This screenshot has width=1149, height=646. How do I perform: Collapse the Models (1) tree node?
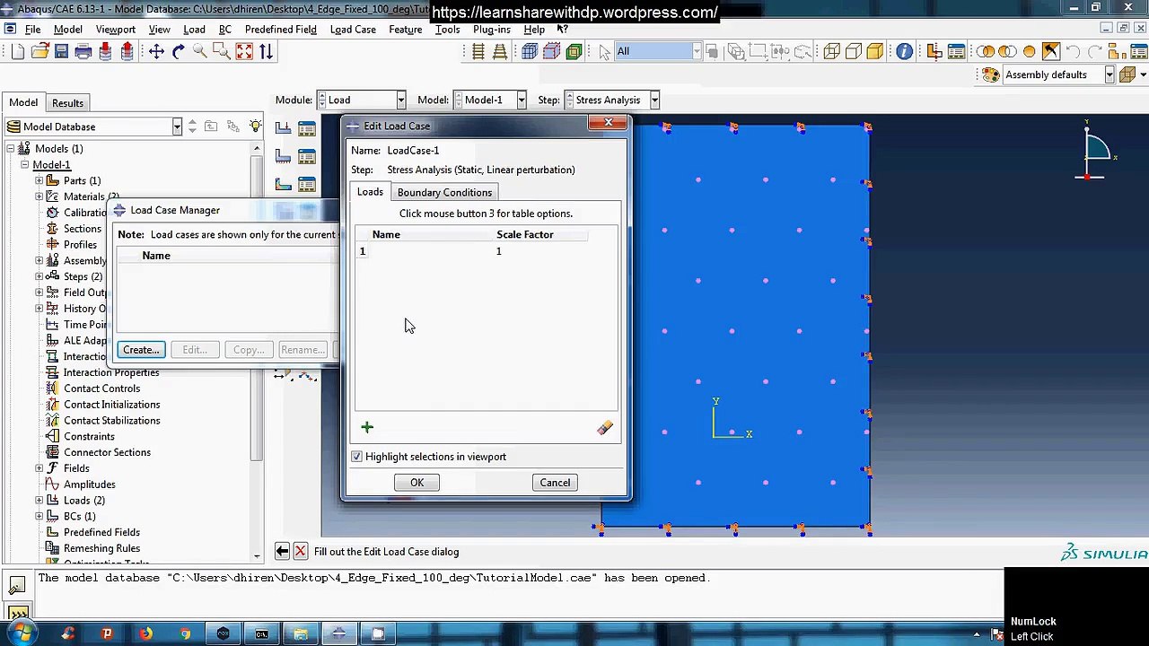point(11,148)
